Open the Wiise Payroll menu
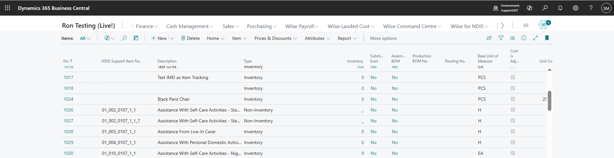614x158 pixels. pyautogui.click(x=302, y=26)
